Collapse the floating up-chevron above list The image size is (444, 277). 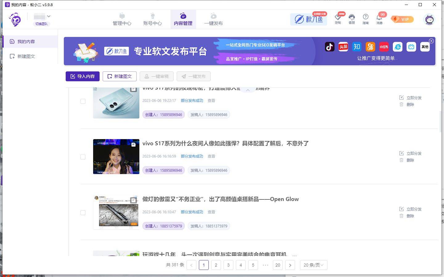tap(248, 90)
